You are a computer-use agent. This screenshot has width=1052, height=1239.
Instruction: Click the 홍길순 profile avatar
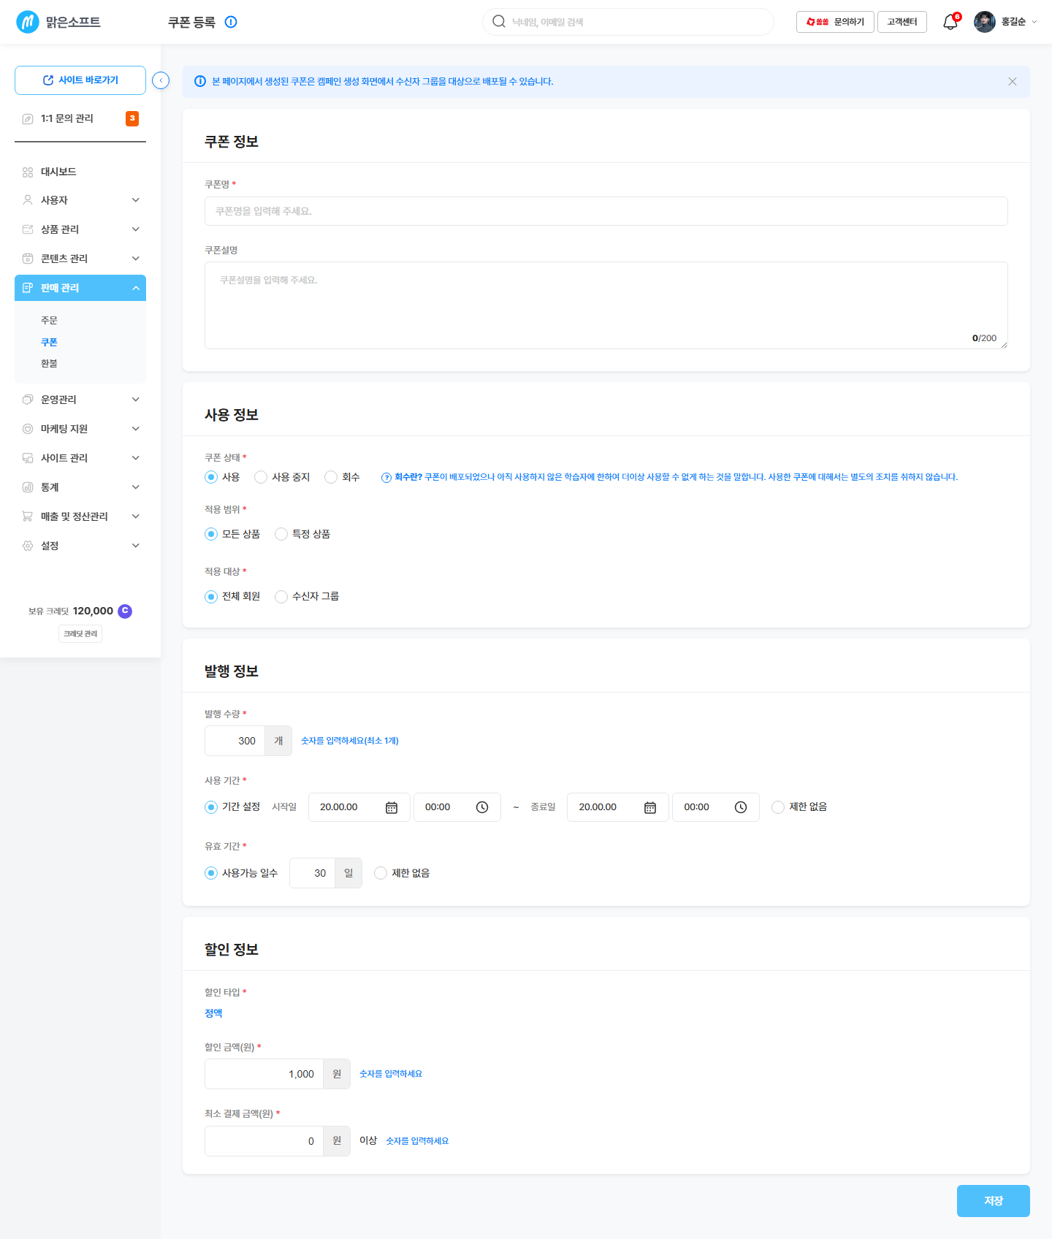(985, 22)
